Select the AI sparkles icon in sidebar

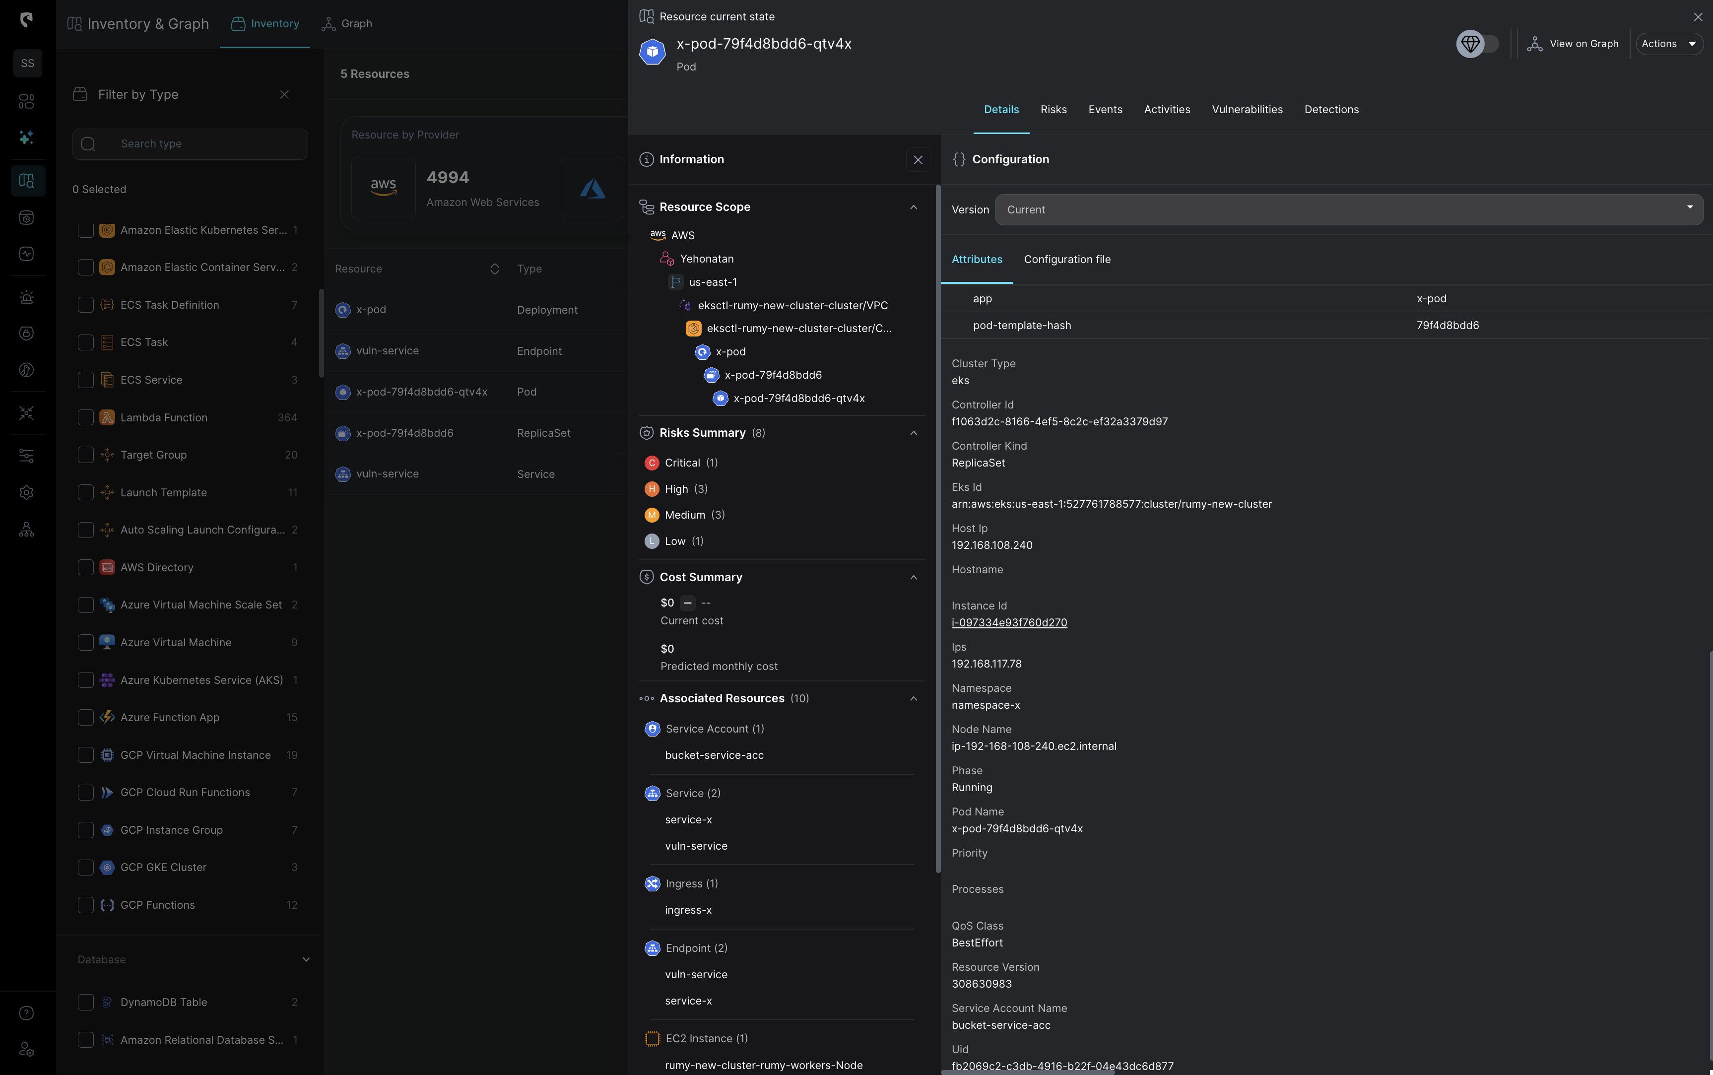[26, 138]
